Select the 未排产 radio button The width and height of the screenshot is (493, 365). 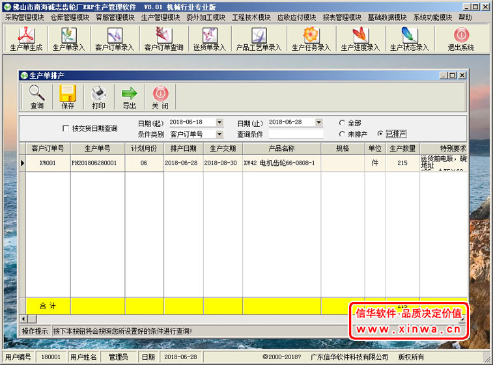[342, 134]
